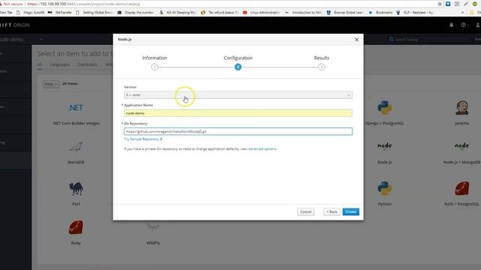Open the Tax refund status bookmark
This screenshot has width=481, height=270.
[220, 13]
